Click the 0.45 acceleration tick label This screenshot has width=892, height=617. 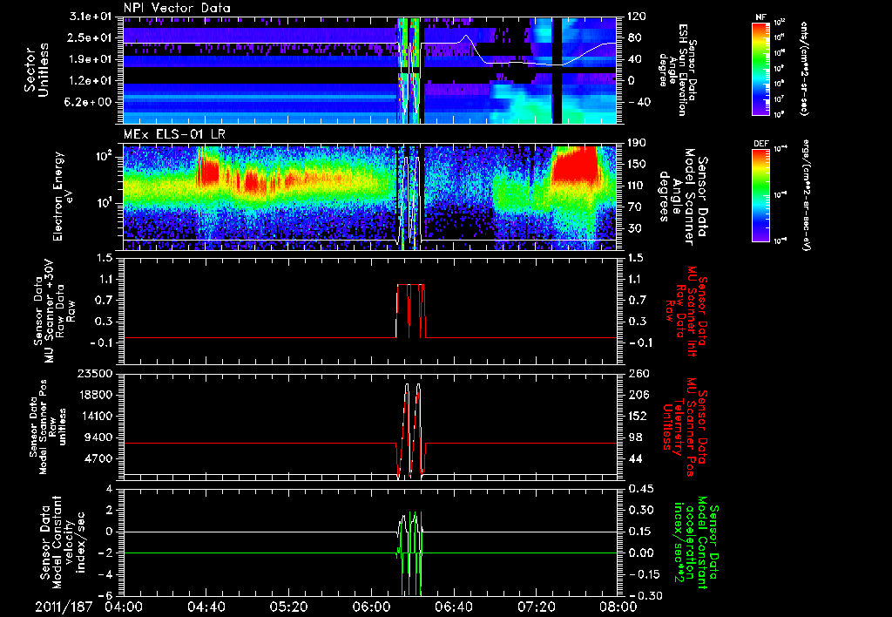tap(639, 488)
